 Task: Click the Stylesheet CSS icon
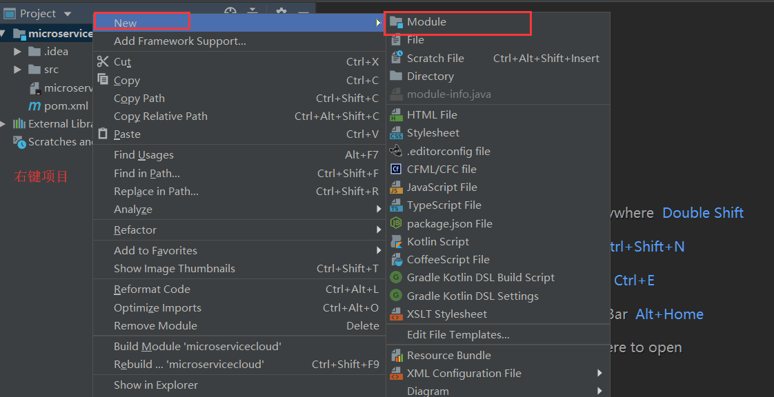coord(396,133)
